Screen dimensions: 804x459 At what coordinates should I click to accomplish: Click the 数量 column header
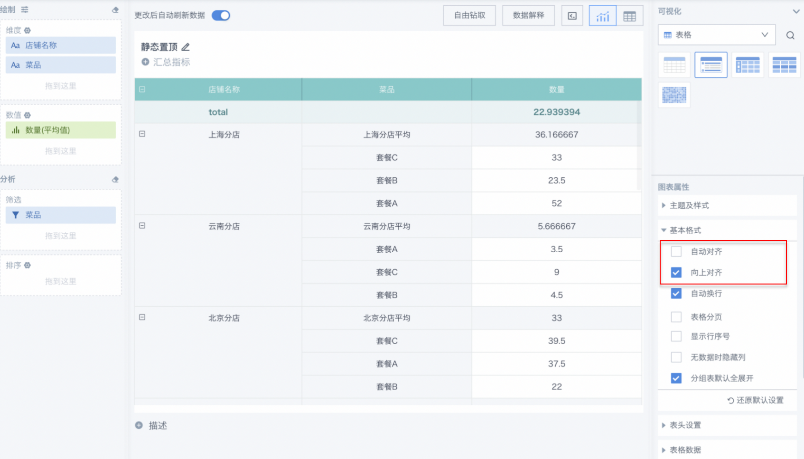click(x=557, y=90)
